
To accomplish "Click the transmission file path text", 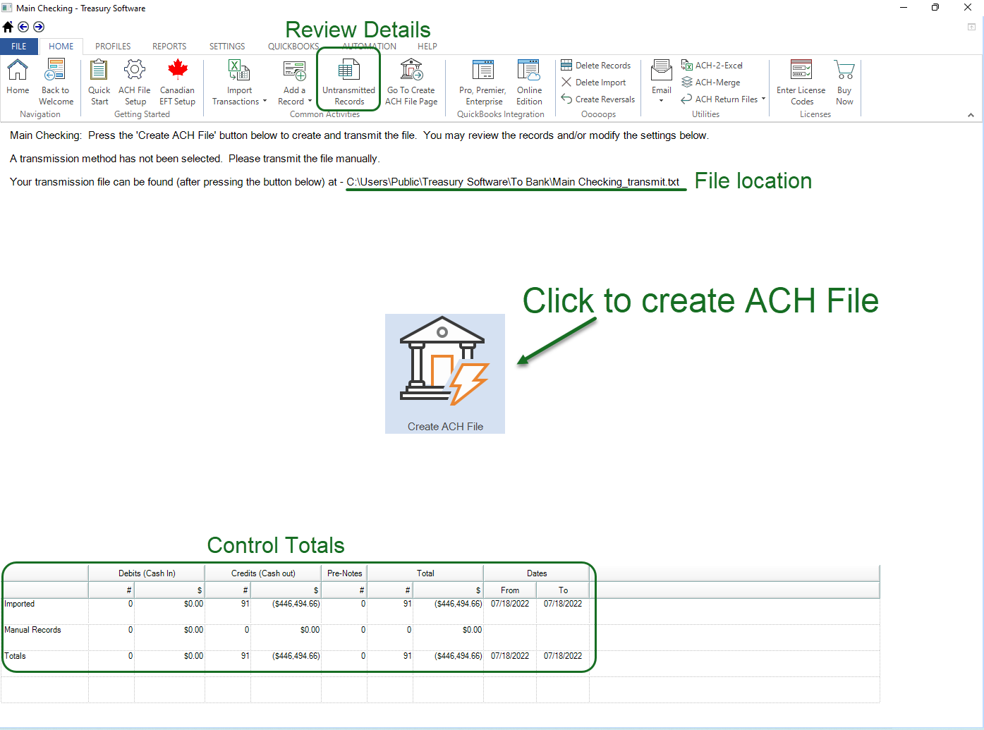I will (x=513, y=182).
